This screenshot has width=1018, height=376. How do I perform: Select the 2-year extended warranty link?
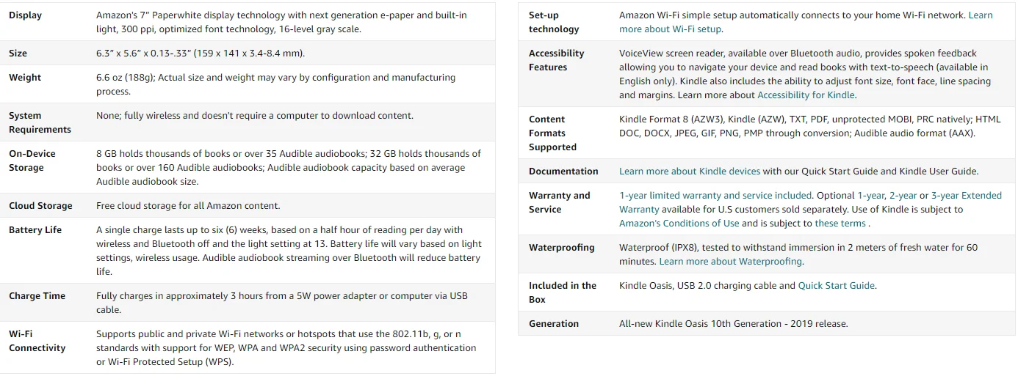pyautogui.click(x=903, y=196)
